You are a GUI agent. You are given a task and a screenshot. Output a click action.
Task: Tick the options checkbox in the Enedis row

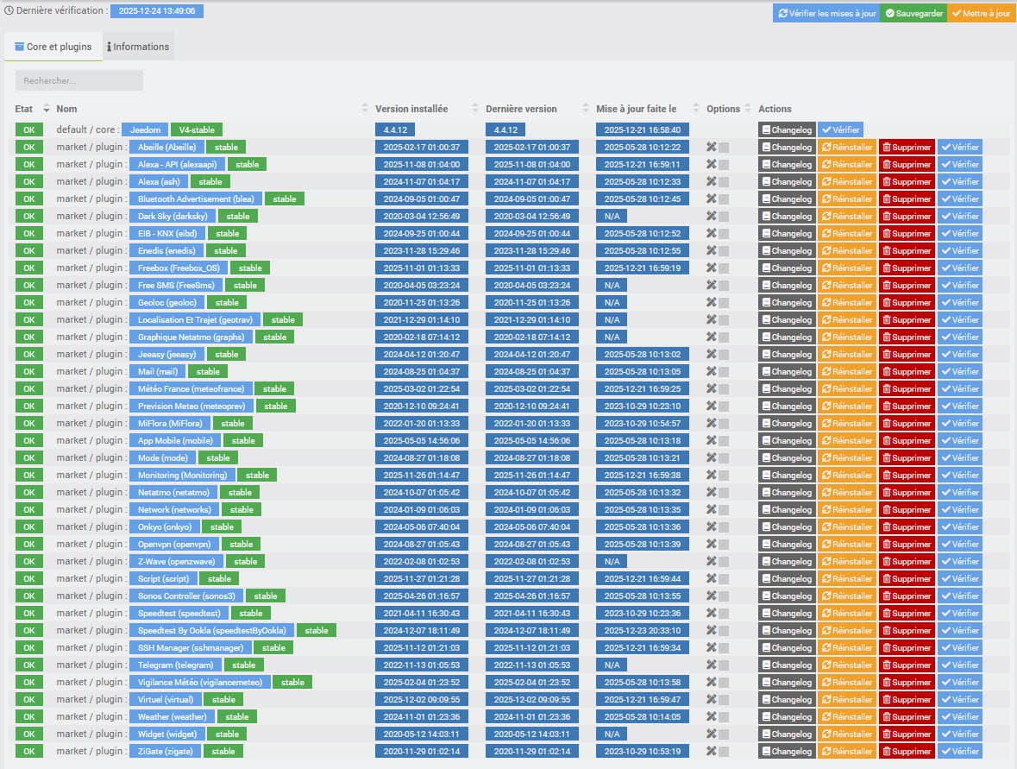coord(724,251)
